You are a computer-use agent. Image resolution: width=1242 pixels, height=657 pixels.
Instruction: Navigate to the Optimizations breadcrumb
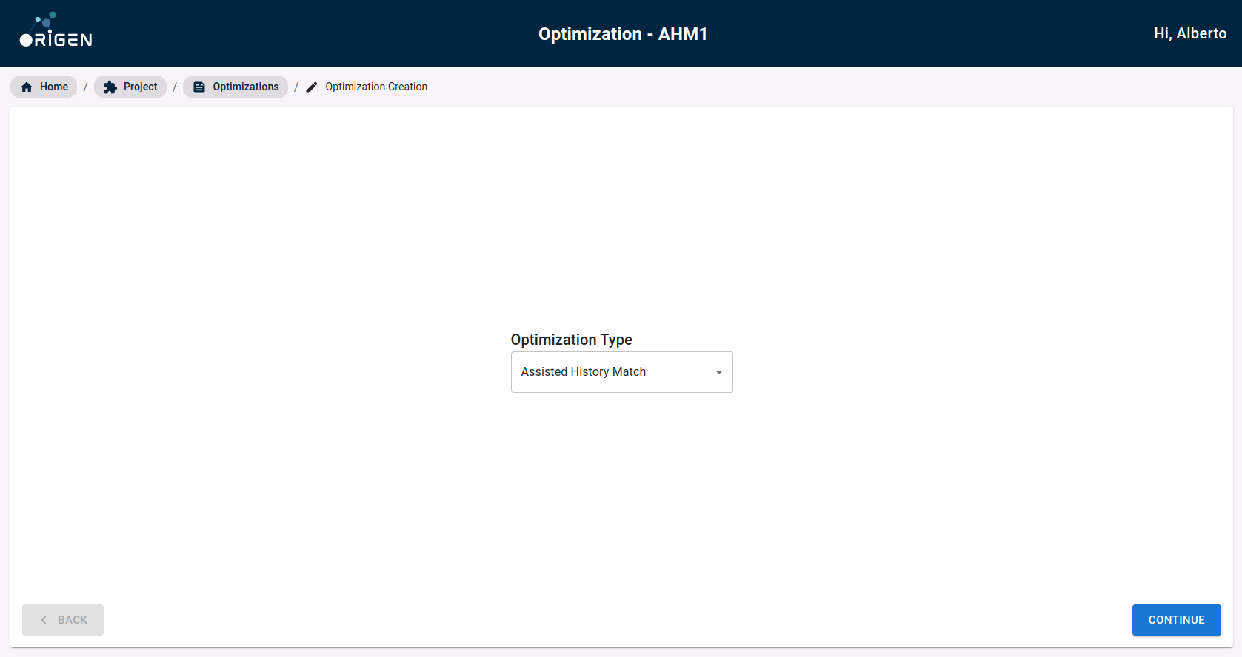(236, 87)
